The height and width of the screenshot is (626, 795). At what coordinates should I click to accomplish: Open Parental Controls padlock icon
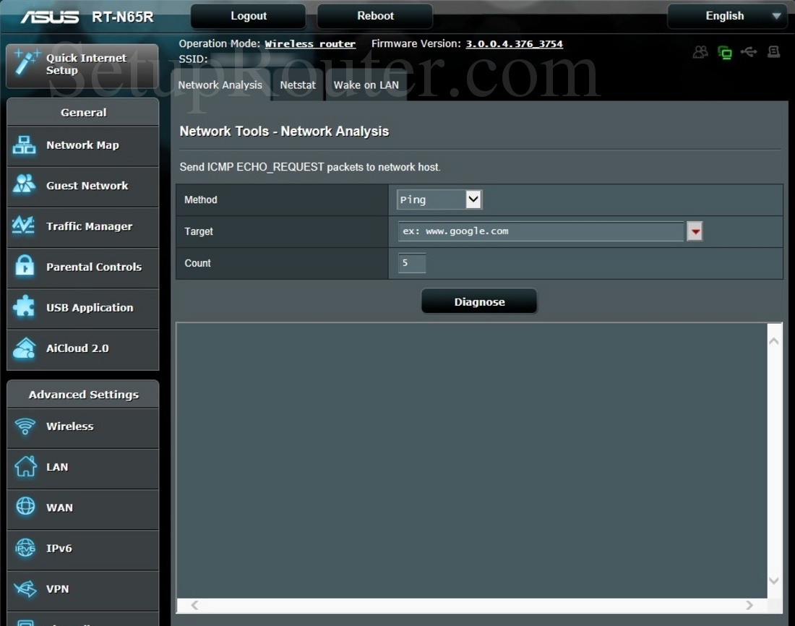[25, 267]
